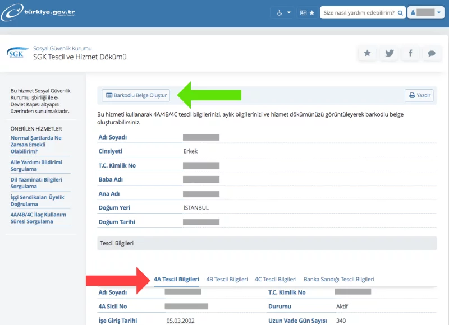Select the 'Erkek' value next to Cinsiyeti
Image resolution: width=449 pixels, height=325 pixels.
click(190, 151)
